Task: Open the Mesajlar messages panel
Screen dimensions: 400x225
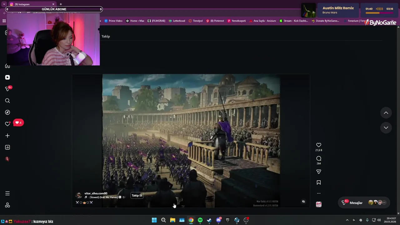Action: (x=364, y=203)
